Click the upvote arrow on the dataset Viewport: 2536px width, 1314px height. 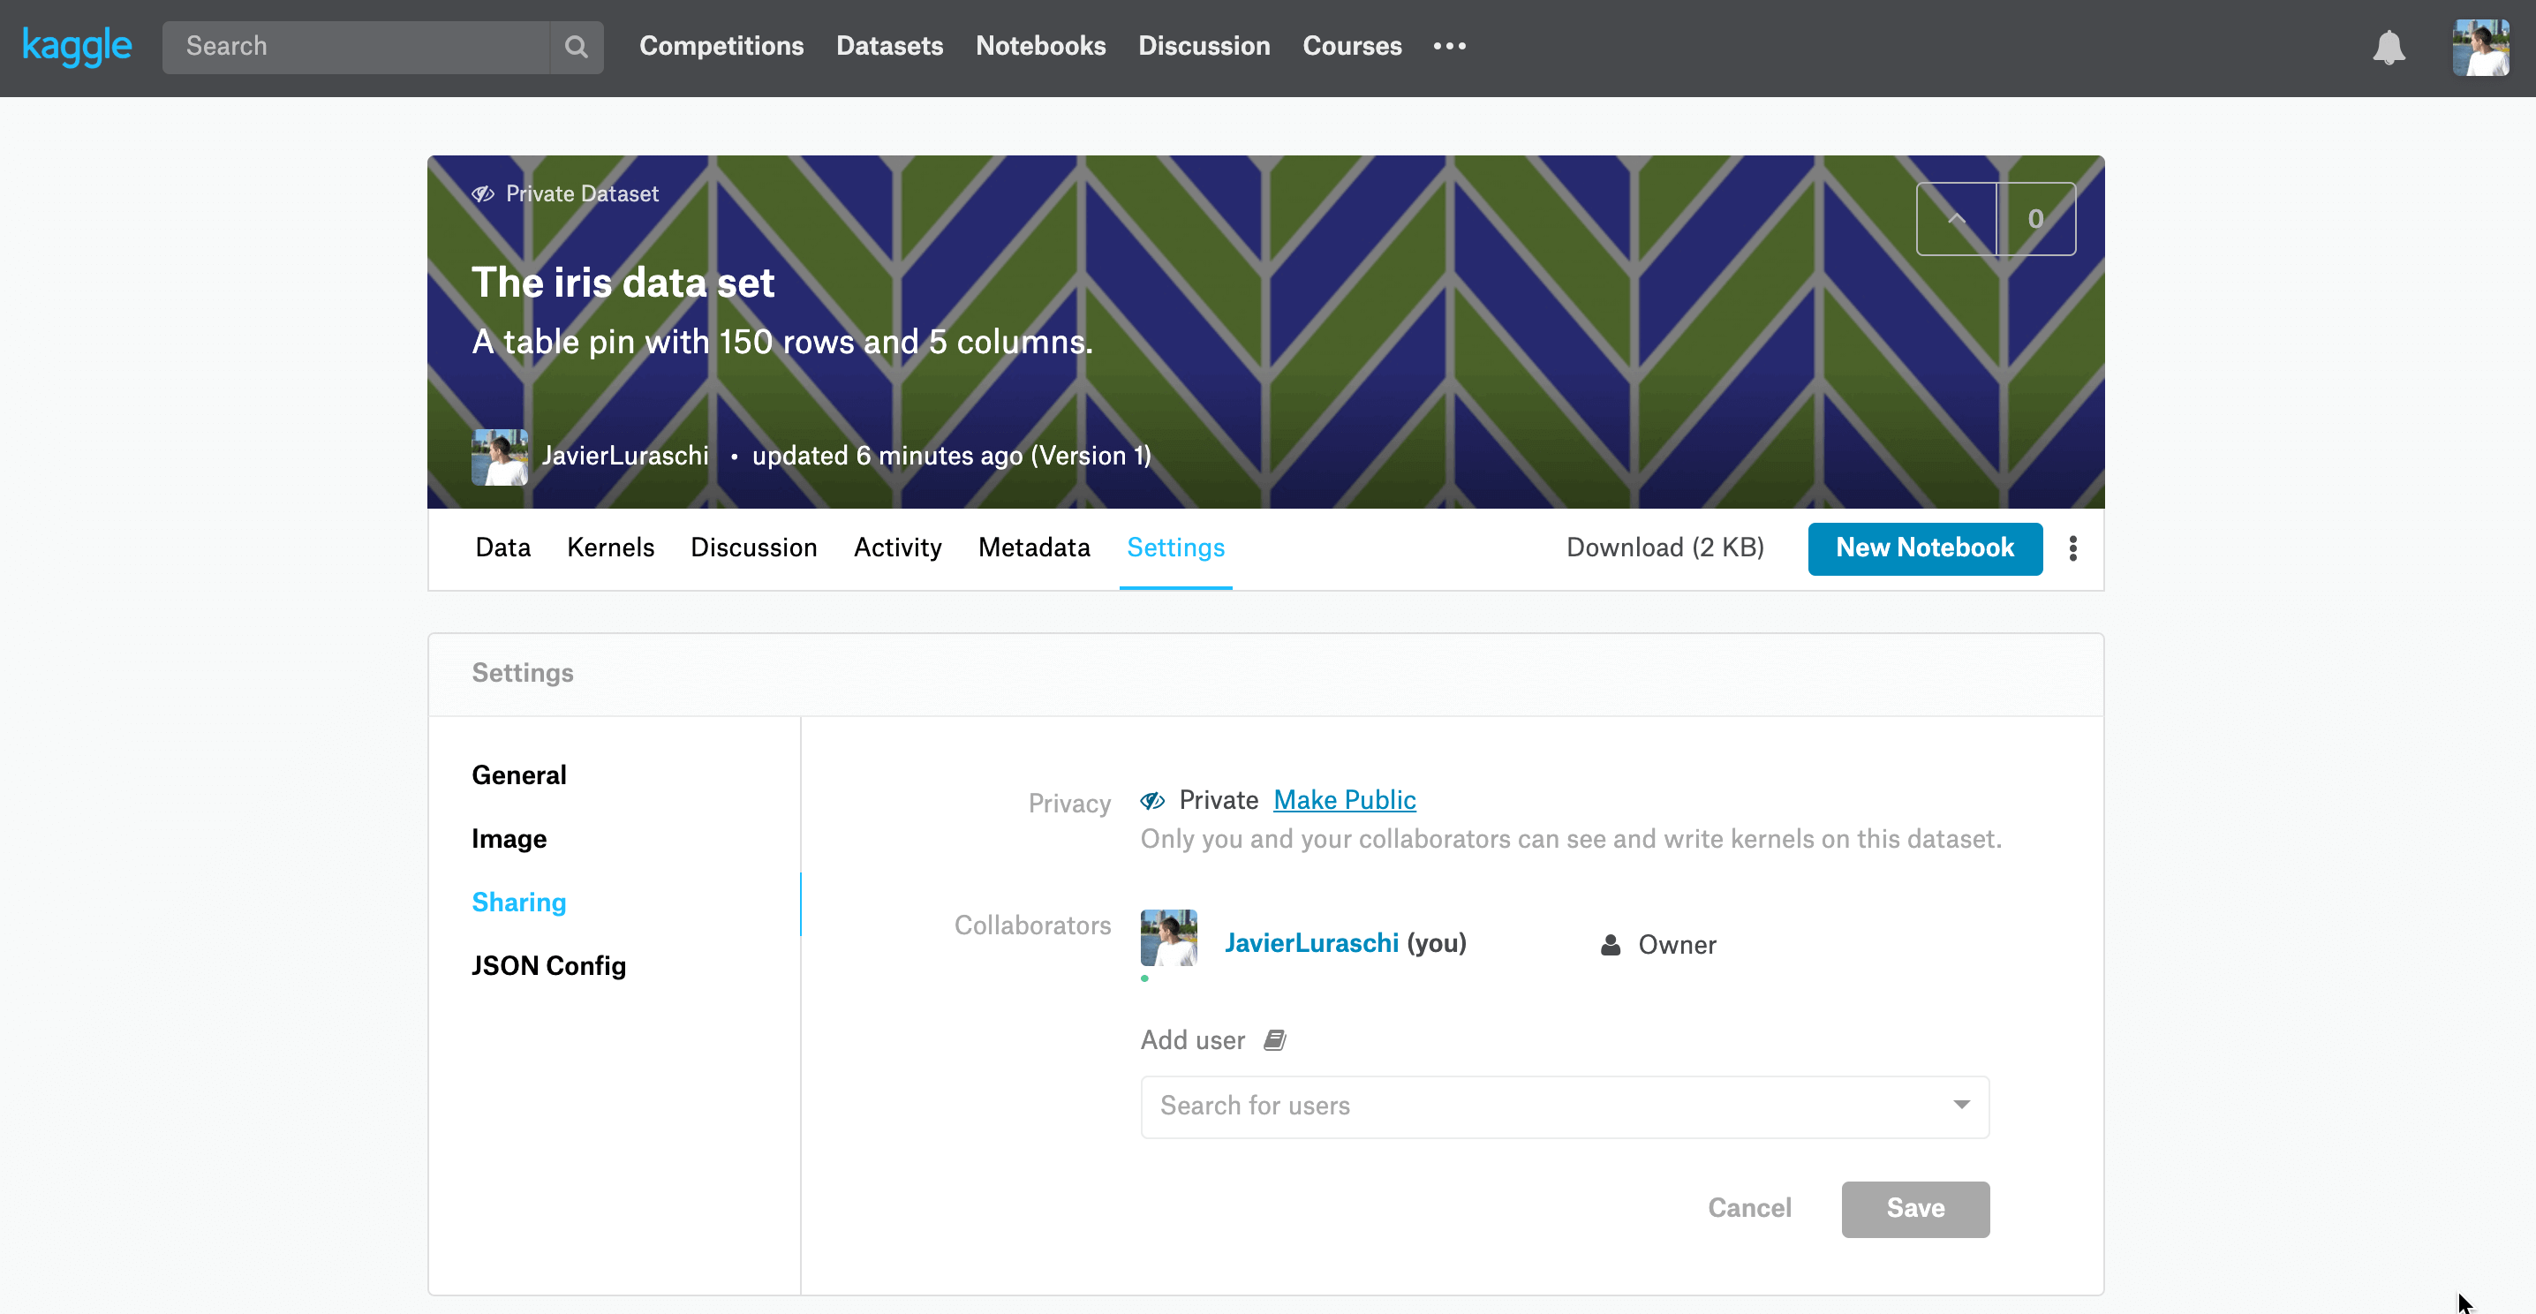click(x=1956, y=218)
